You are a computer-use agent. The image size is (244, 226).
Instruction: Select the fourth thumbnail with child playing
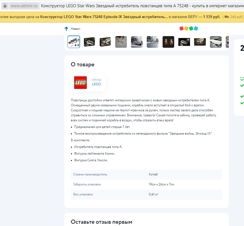click(x=121, y=42)
